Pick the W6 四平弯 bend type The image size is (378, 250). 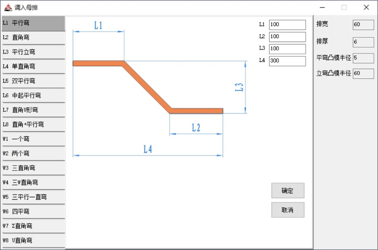point(33,211)
